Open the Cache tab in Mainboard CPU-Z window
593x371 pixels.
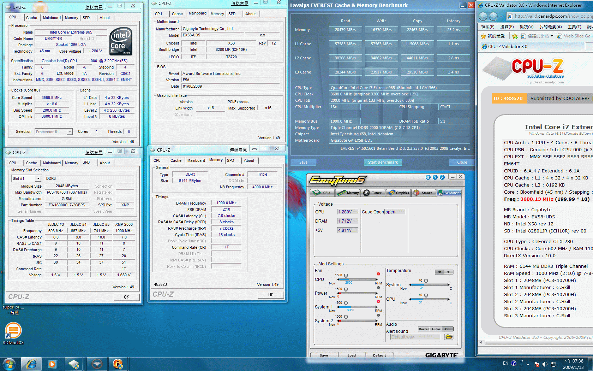point(177,14)
